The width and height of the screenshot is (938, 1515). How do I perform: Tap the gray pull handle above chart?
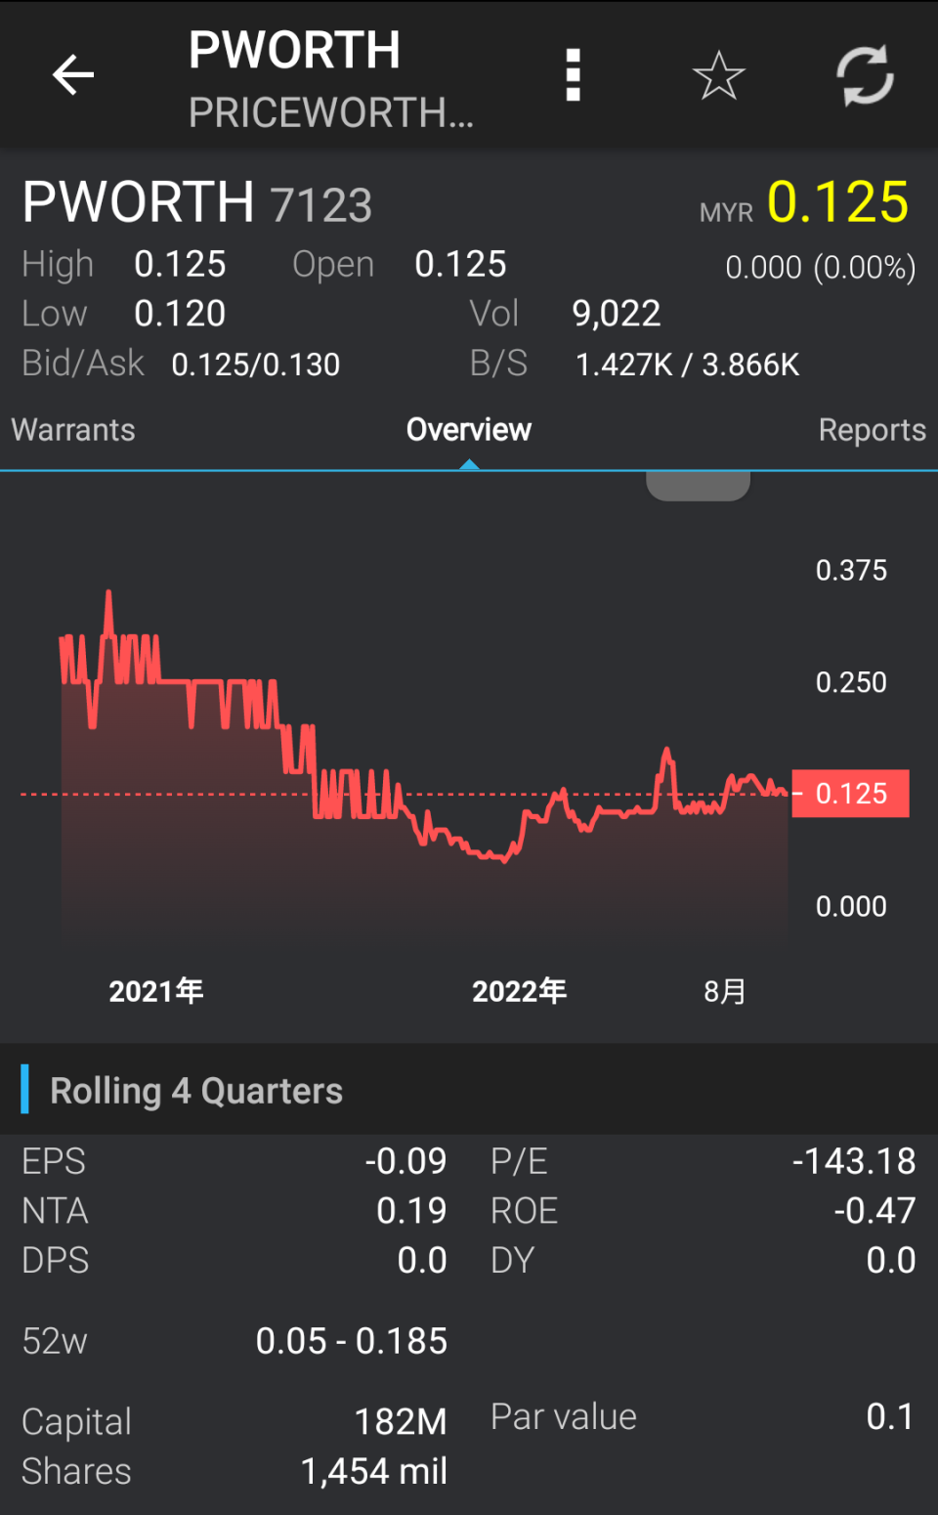pyautogui.click(x=698, y=485)
